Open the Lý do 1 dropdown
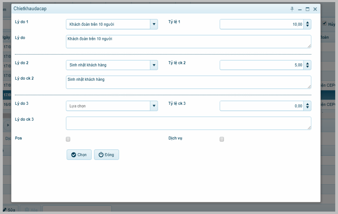Image resolution: width=338 pixels, height=214 pixels. pos(154,24)
